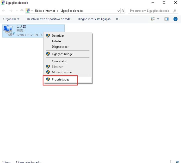Click Diagnosticar esta ligação
The height and width of the screenshot is (163, 181).
94,19
